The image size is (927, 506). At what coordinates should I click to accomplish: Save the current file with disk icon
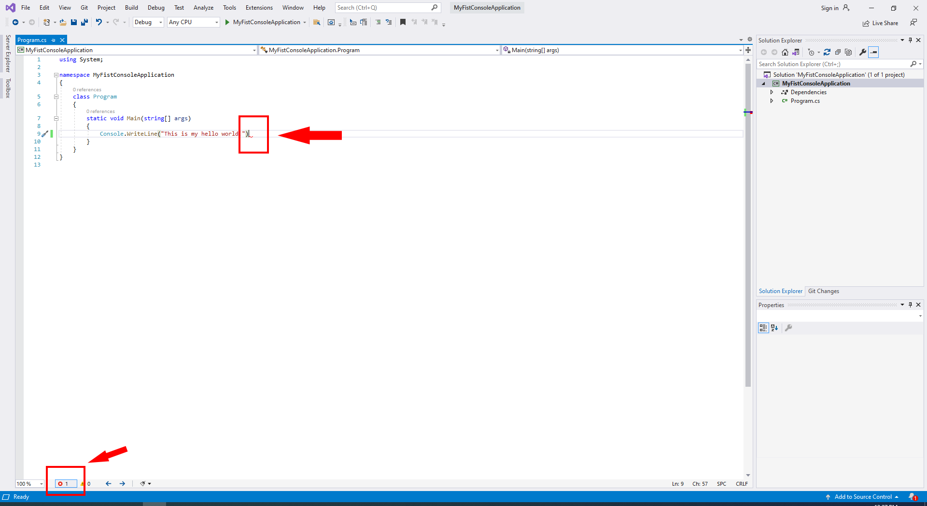click(74, 22)
